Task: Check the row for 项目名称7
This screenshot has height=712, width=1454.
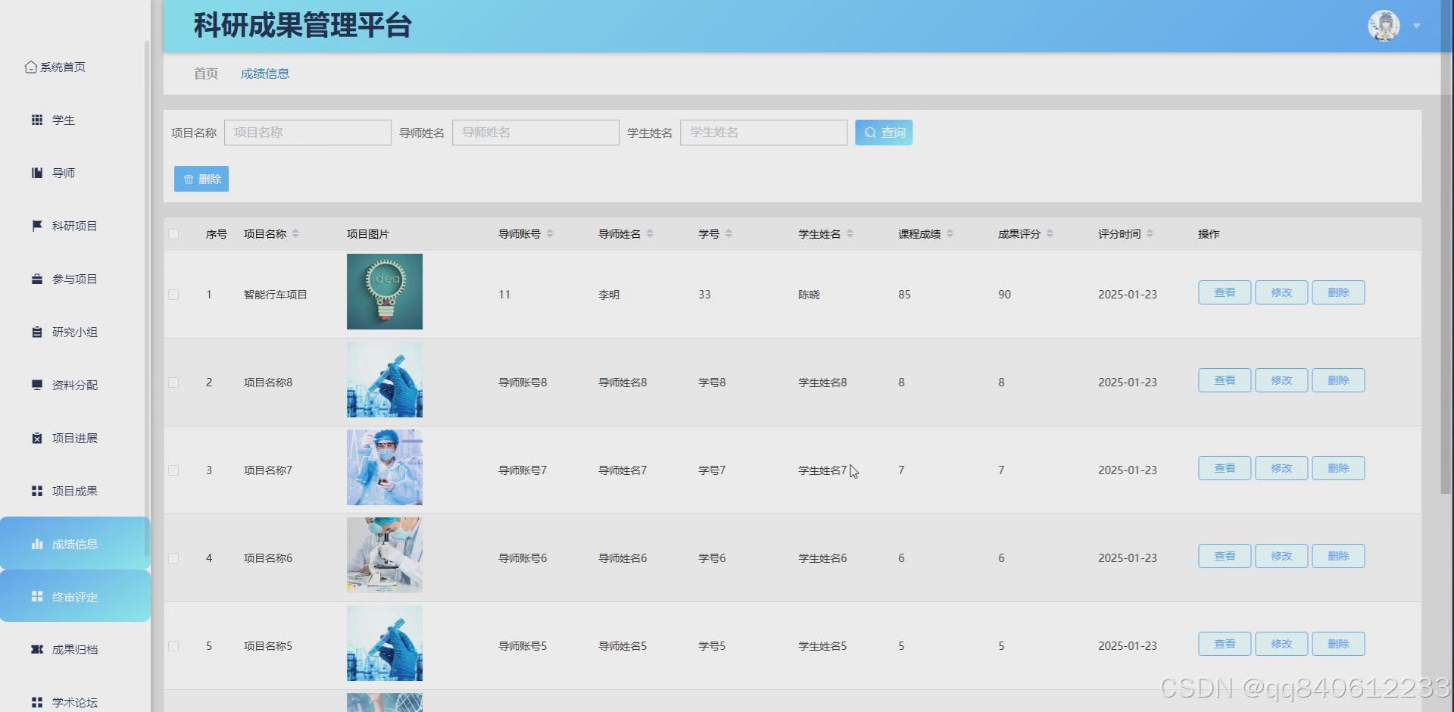Action: [x=173, y=470]
